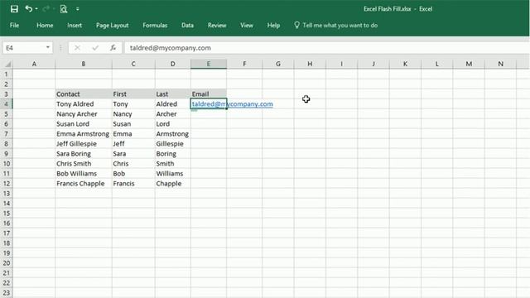Click the Last header cell
This screenshot has height=298, width=530.
[x=173, y=94]
